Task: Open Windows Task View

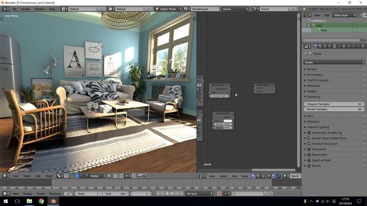Action: pos(17,201)
